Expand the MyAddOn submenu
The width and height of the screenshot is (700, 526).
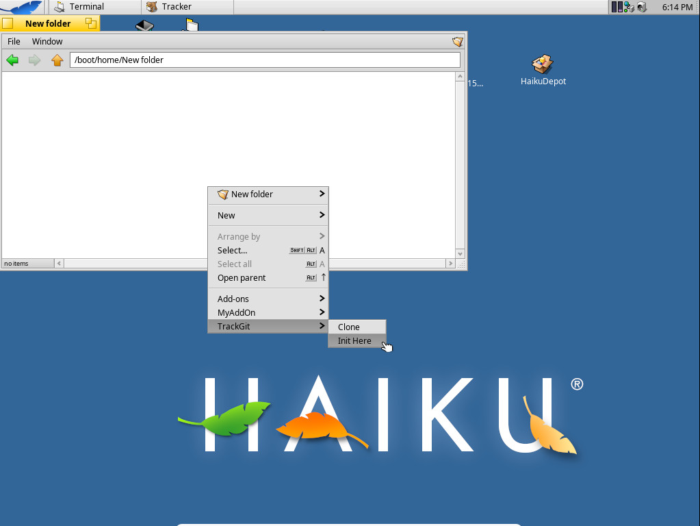268,313
